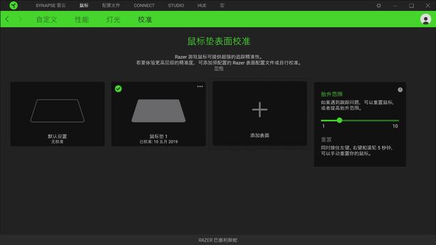Click the plus icon to add surface
This screenshot has height=245, width=436.
[x=260, y=110]
